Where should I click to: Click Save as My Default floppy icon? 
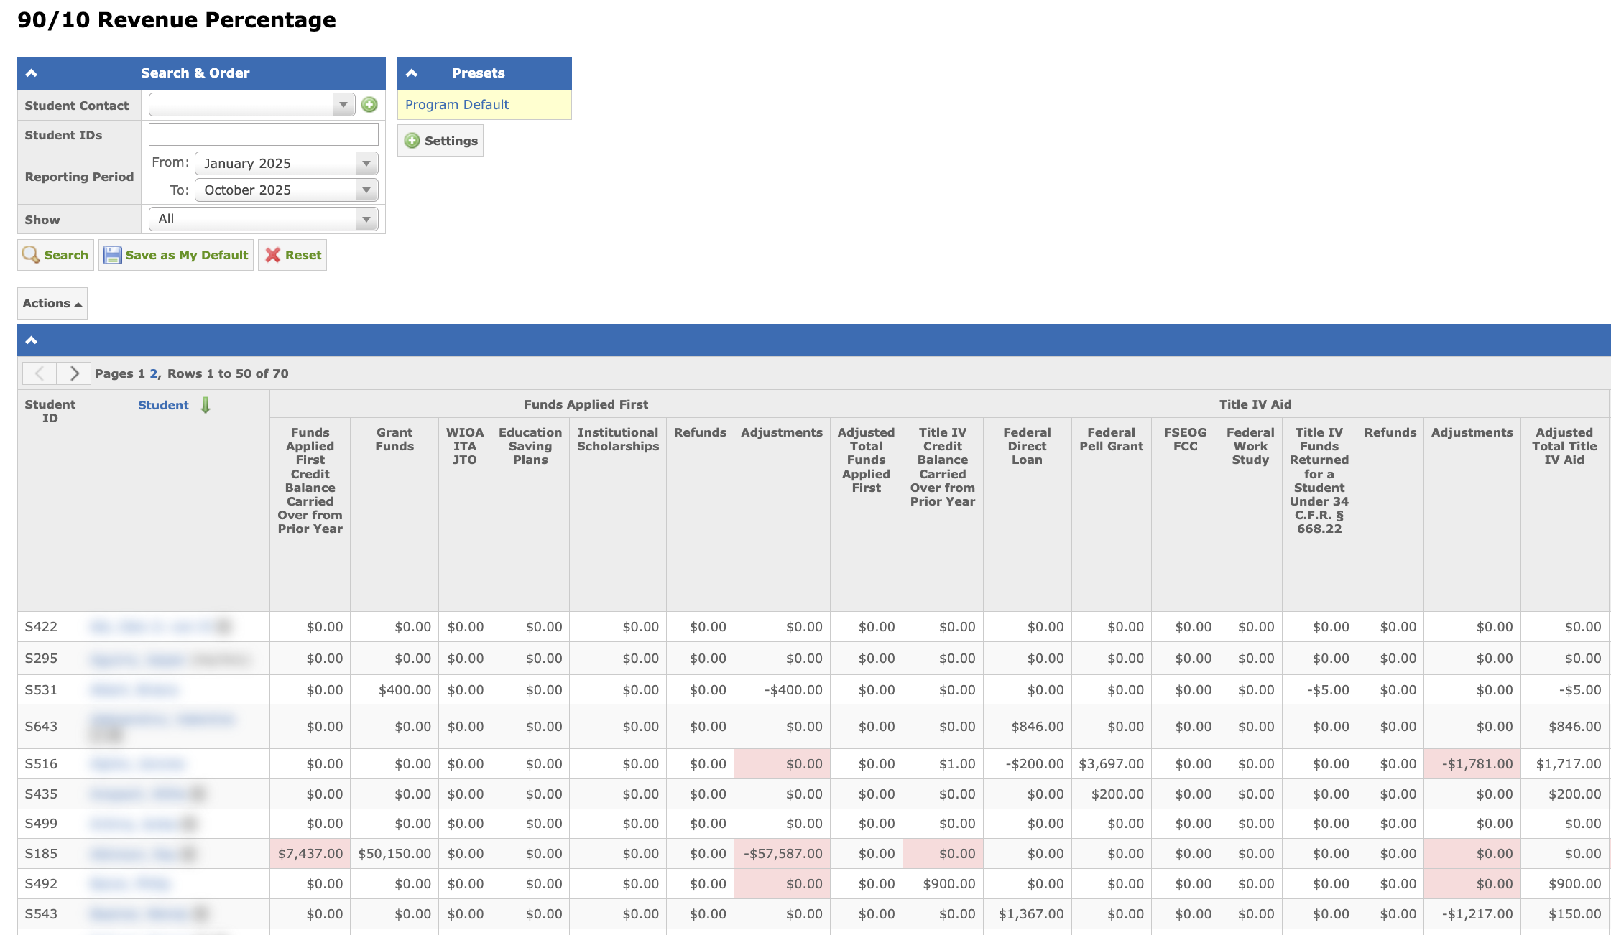113,255
